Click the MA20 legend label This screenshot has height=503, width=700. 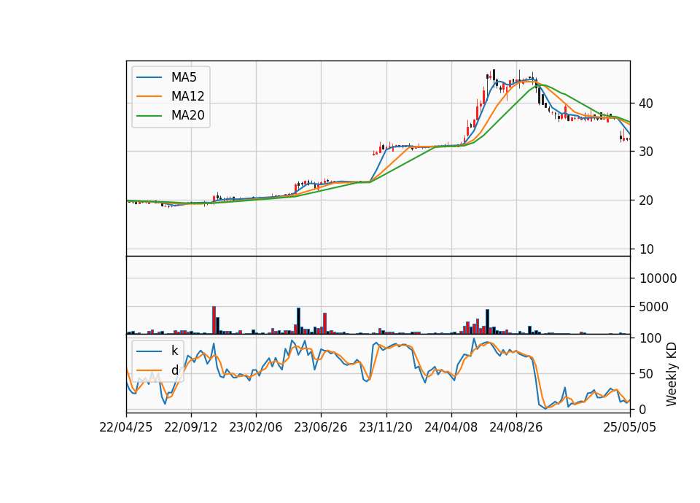coord(187,115)
